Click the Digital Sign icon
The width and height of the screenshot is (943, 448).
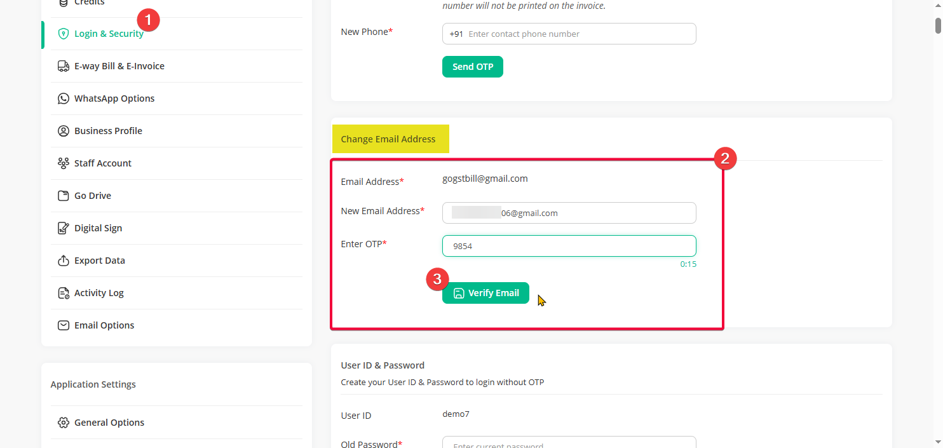click(x=63, y=228)
